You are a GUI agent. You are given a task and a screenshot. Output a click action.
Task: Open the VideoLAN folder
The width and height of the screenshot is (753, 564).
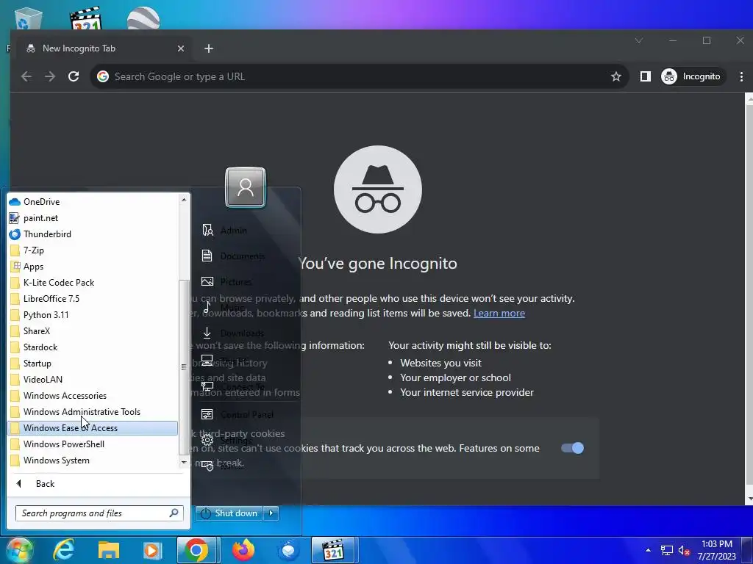(x=93, y=380)
